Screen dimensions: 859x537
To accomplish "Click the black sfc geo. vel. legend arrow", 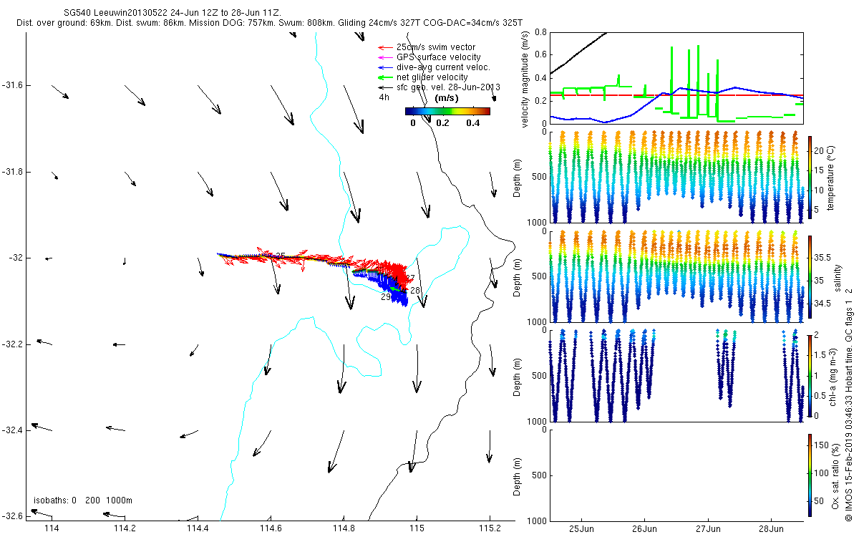I will click(384, 87).
